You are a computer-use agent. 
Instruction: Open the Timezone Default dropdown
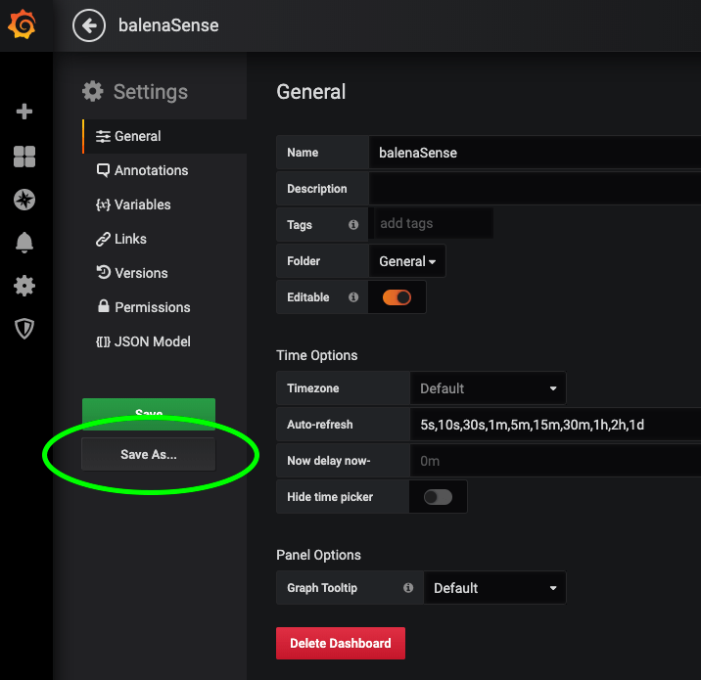488,388
